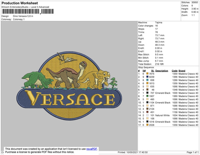Select the orange swatch beside 2028 stitches
The height and width of the screenshot is (155, 200).
point(147,125)
